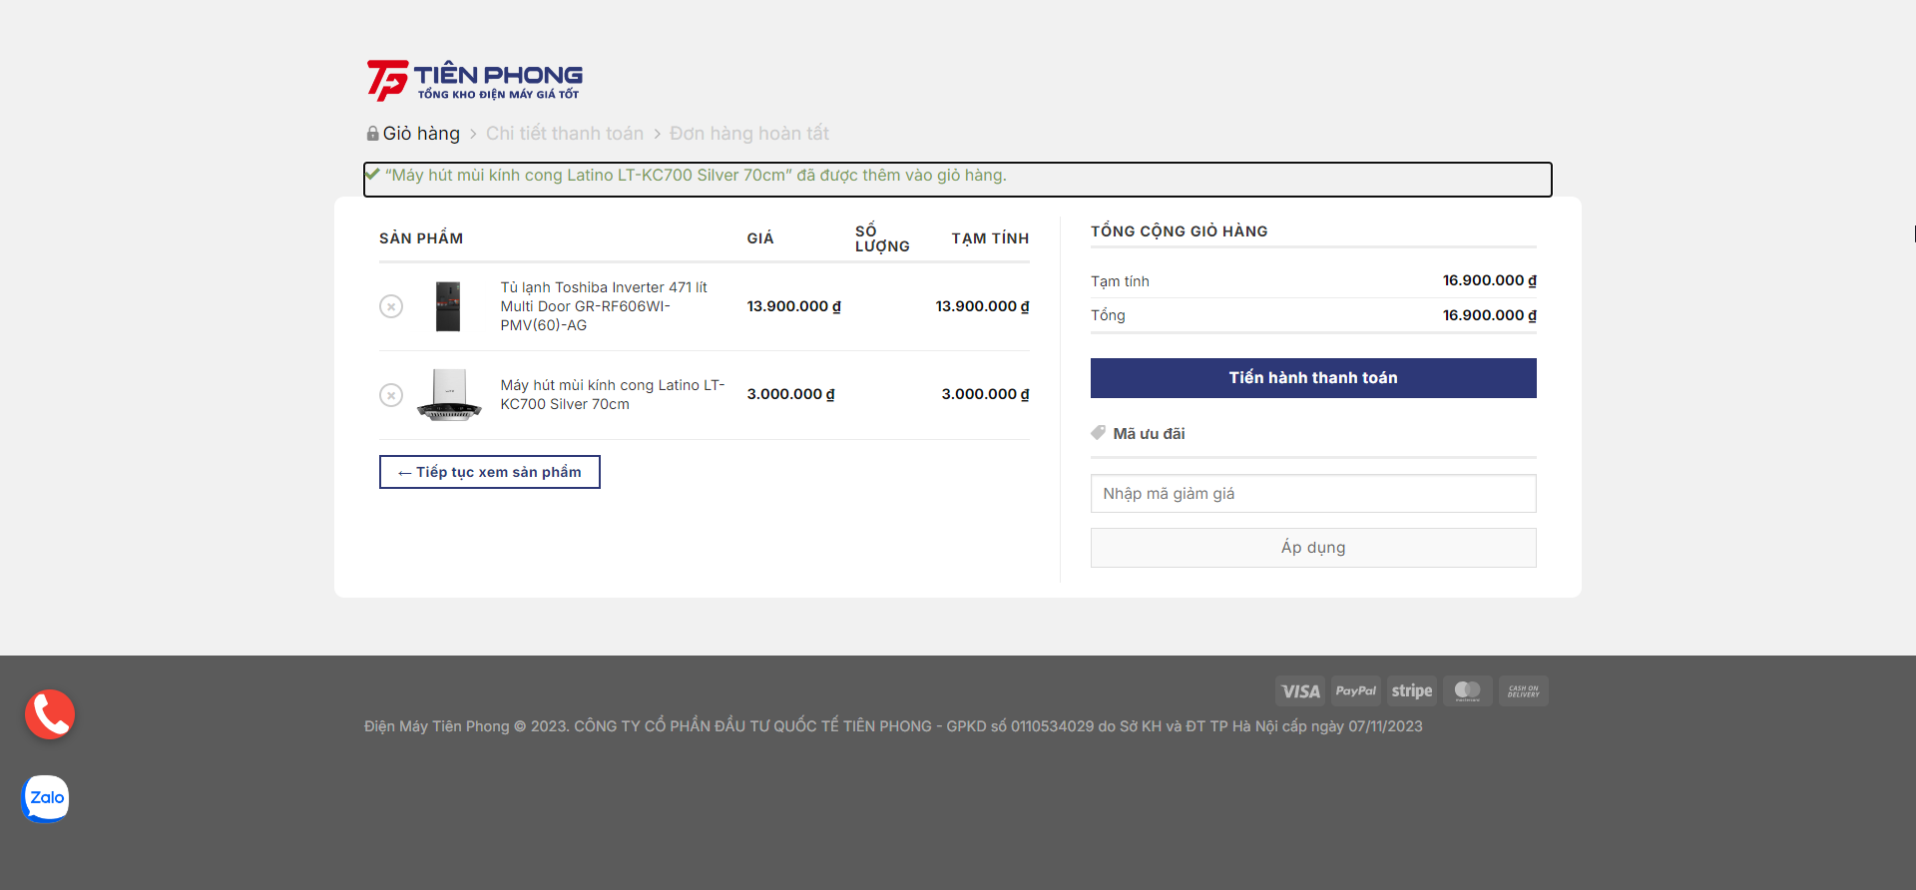Image resolution: width=1916 pixels, height=890 pixels.
Task: Select the Đơn hàng hoàn tất step
Action: 748,134
